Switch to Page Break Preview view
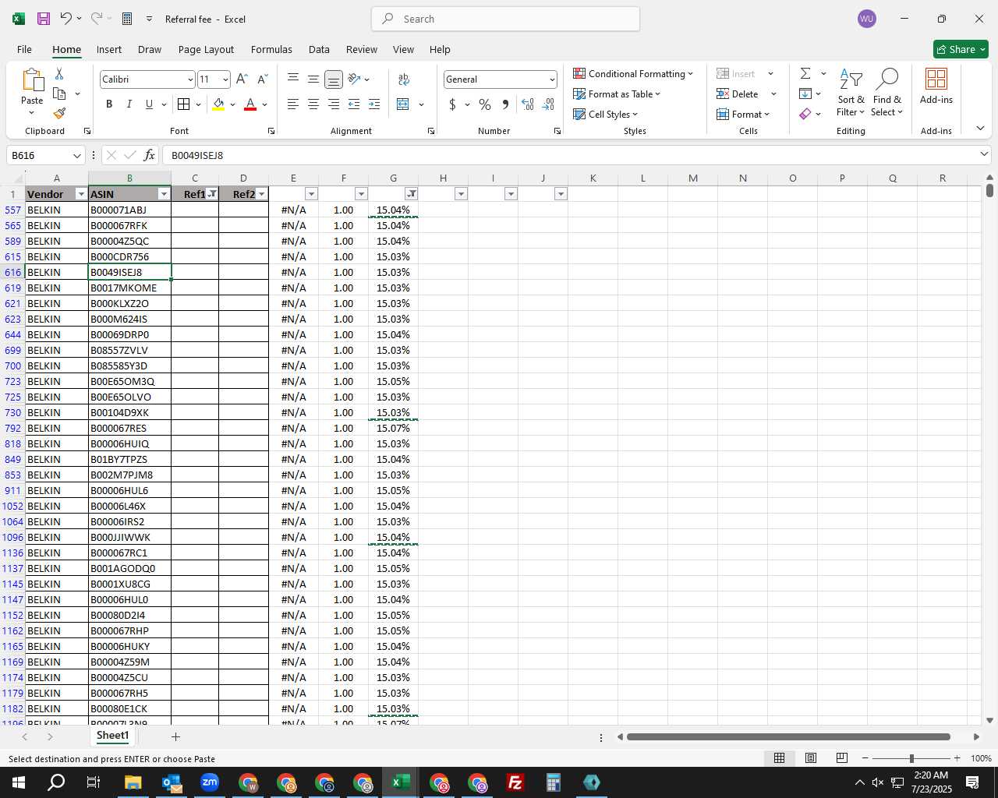The image size is (998, 798). click(x=842, y=758)
